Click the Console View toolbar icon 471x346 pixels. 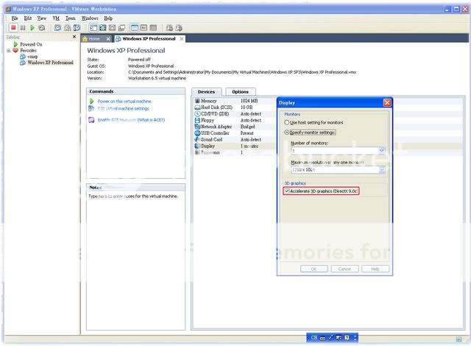(x=153, y=28)
